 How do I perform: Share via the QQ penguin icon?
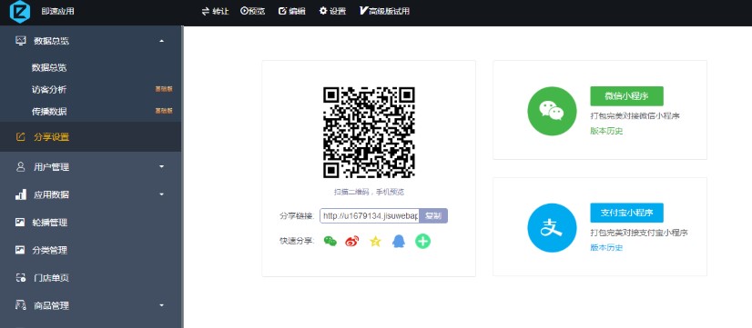[x=399, y=242]
